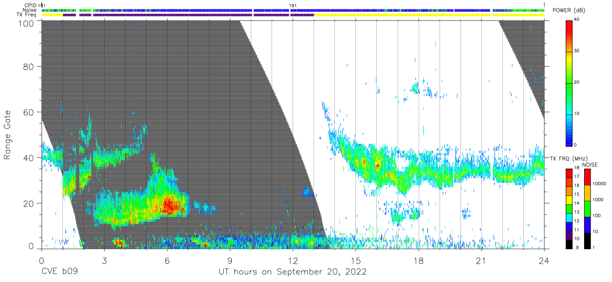The height and width of the screenshot is (282, 612).
Task: Click 'UT hours on September 20, 2022' label
Action: [293, 272]
